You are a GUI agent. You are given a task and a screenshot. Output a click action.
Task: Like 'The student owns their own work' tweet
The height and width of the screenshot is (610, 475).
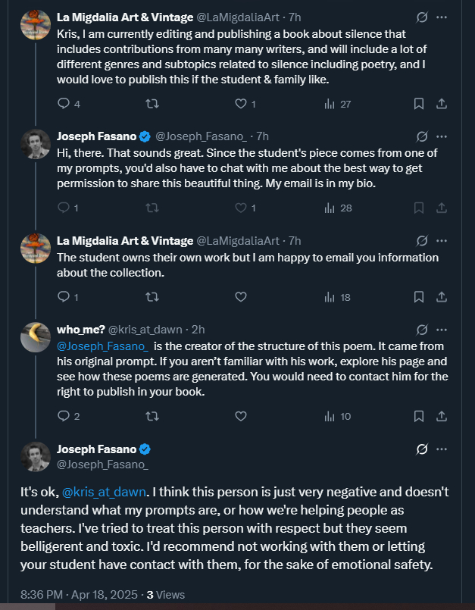(x=241, y=297)
